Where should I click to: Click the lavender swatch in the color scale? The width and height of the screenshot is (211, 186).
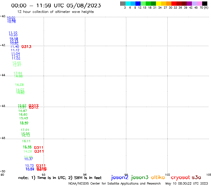(x=194, y=3)
